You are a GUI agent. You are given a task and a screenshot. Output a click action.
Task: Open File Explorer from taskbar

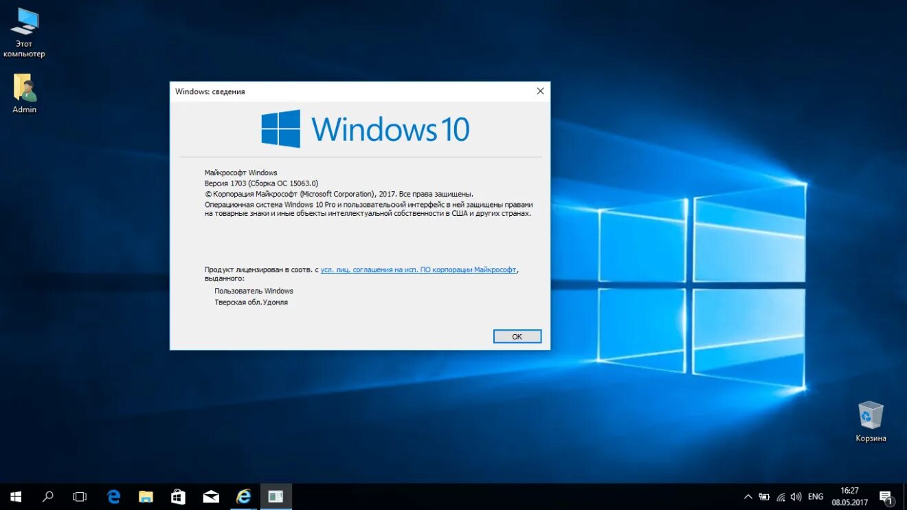[146, 496]
